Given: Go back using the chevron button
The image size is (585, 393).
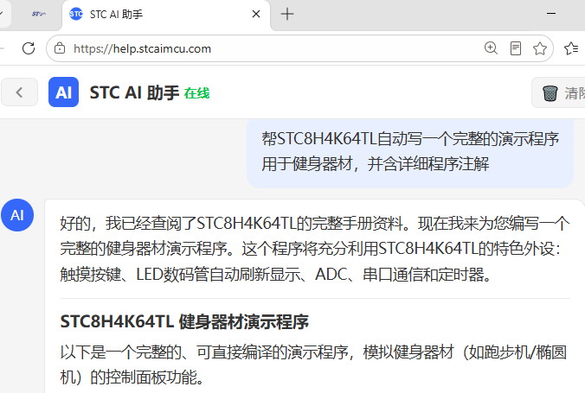Looking at the screenshot, I should pyautogui.click(x=19, y=92).
